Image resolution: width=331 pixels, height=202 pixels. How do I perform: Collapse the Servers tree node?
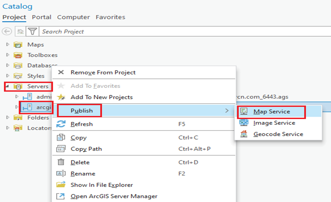8,86
